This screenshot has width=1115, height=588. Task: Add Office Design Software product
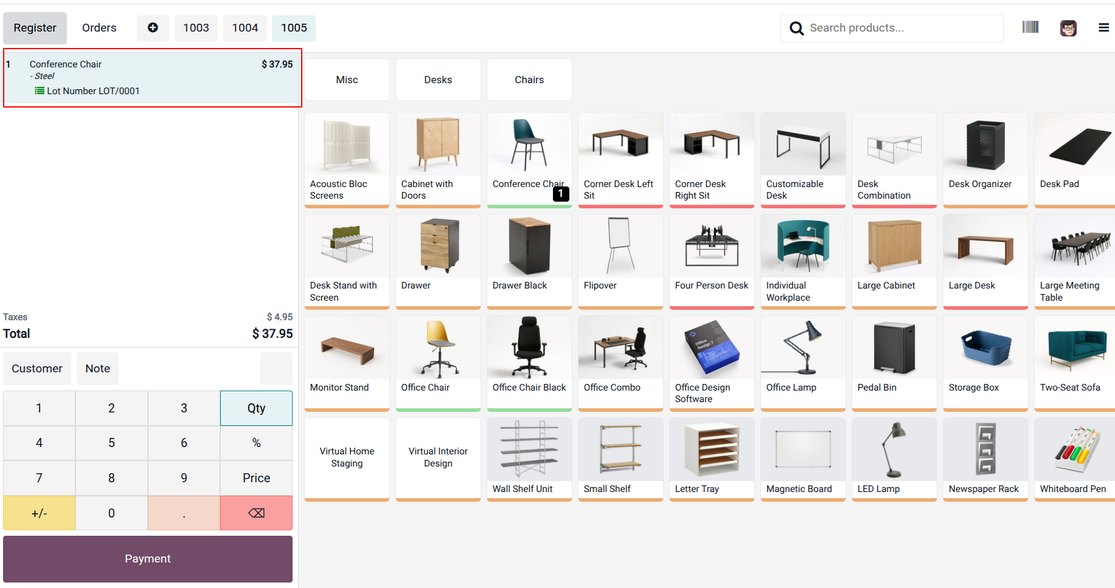[712, 363]
